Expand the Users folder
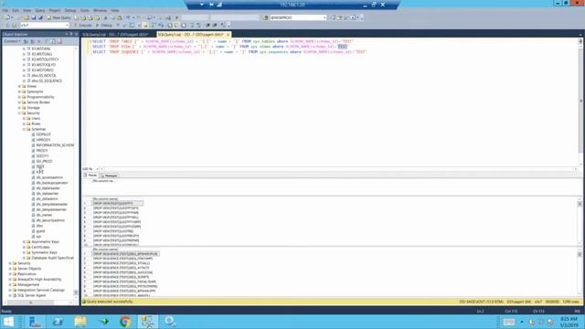 (25, 118)
